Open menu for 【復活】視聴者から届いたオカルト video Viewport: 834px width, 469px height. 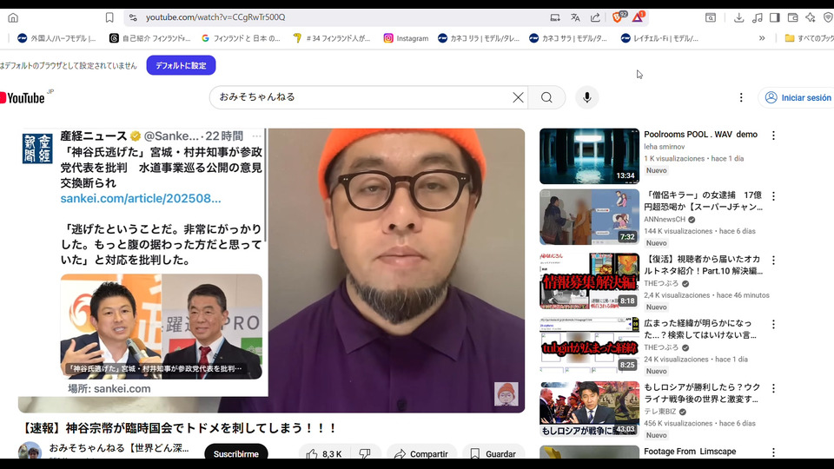click(773, 260)
